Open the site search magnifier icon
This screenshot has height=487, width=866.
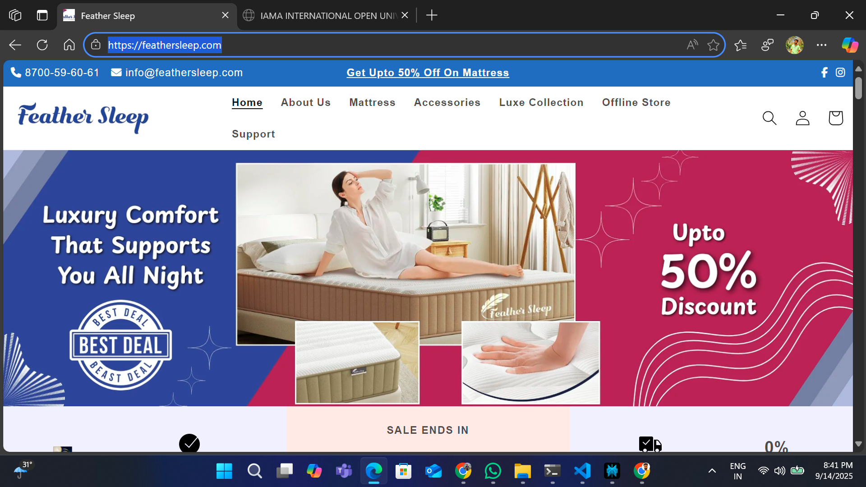pos(769,118)
